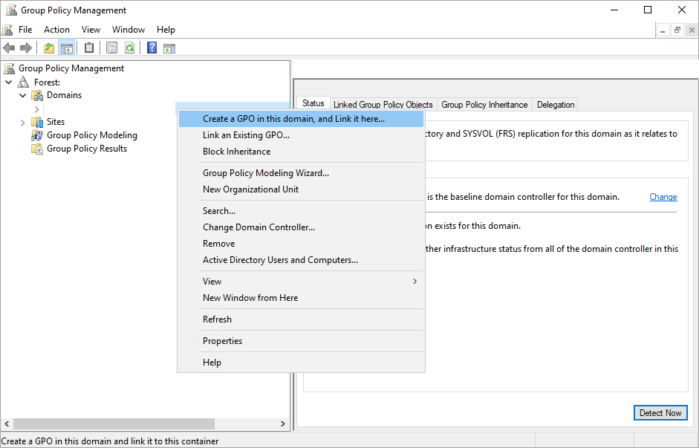
Task: Select the Group Policy Management root label
Action: click(71, 68)
